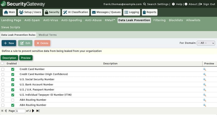This screenshot has height=115, width=217.
Task: Open the AI Classification menu
Action: tap(76, 12)
